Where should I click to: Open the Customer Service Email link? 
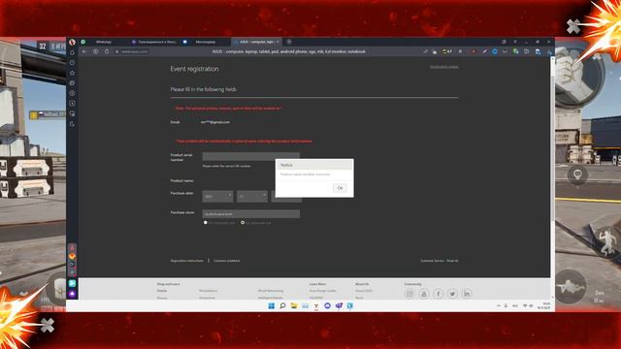[x=440, y=261]
